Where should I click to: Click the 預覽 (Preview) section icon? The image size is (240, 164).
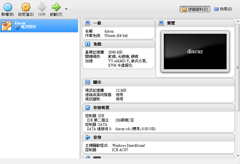coord(161,23)
